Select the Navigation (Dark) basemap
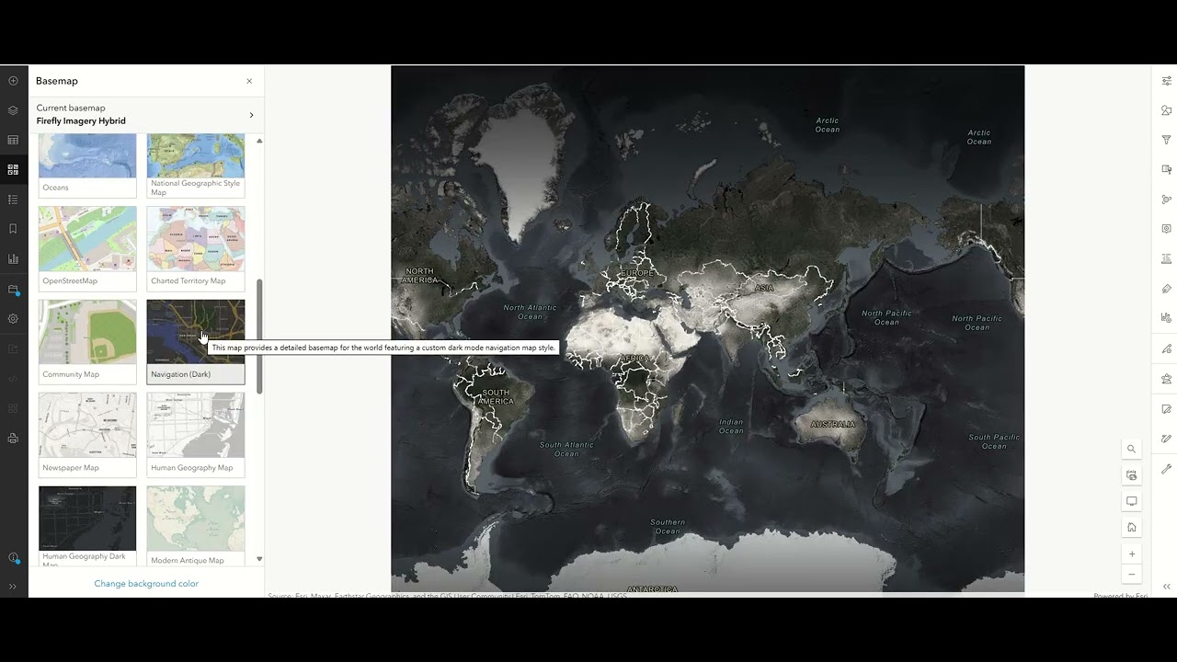 [196, 341]
